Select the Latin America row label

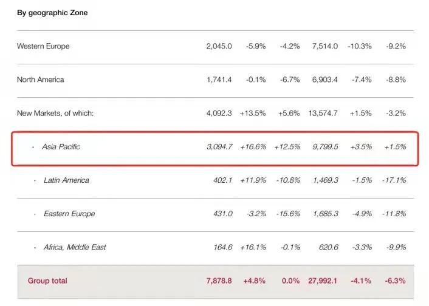click(66, 180)
